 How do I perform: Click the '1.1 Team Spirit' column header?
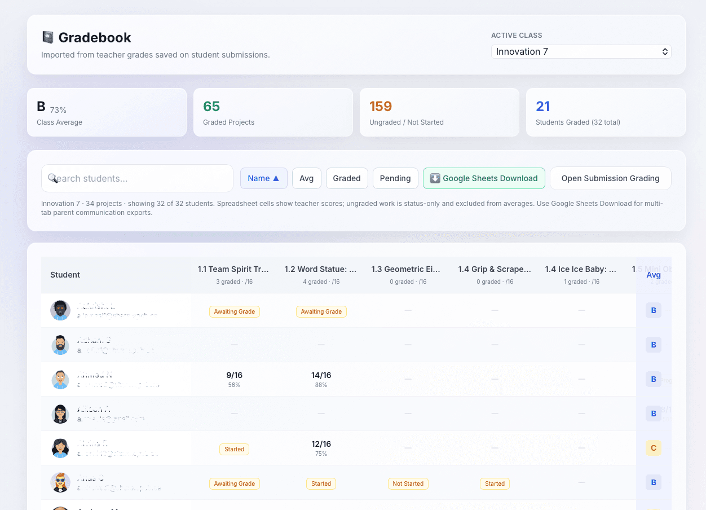click(234, 269)
